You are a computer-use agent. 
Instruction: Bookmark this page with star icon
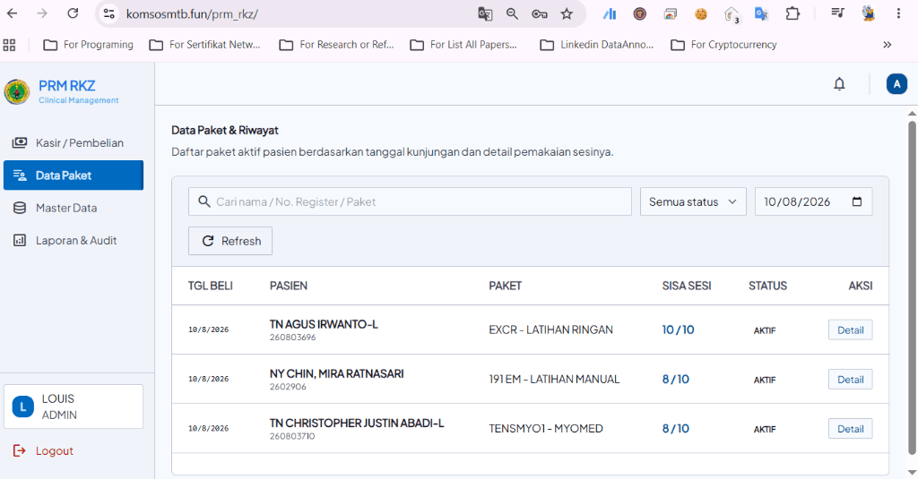click(567, 14)
